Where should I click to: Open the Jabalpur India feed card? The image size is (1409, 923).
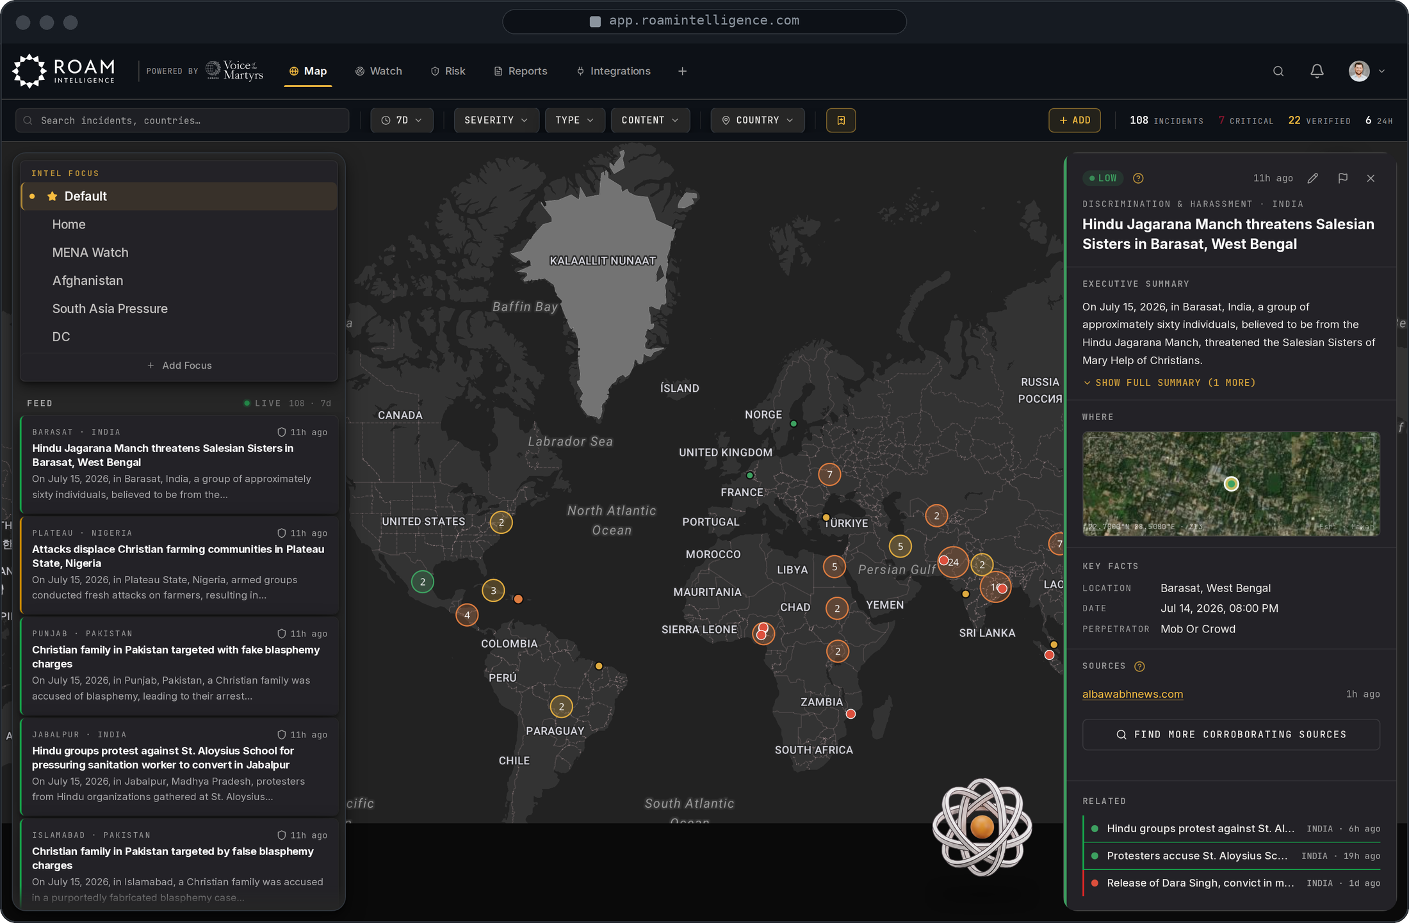click(x=179, y=767)
